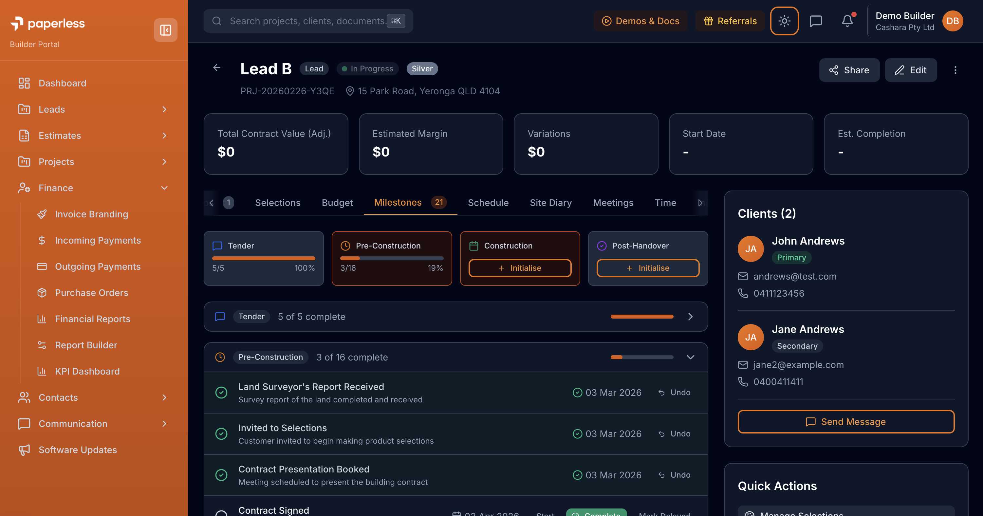Send Message to clients

click(845, 422)
